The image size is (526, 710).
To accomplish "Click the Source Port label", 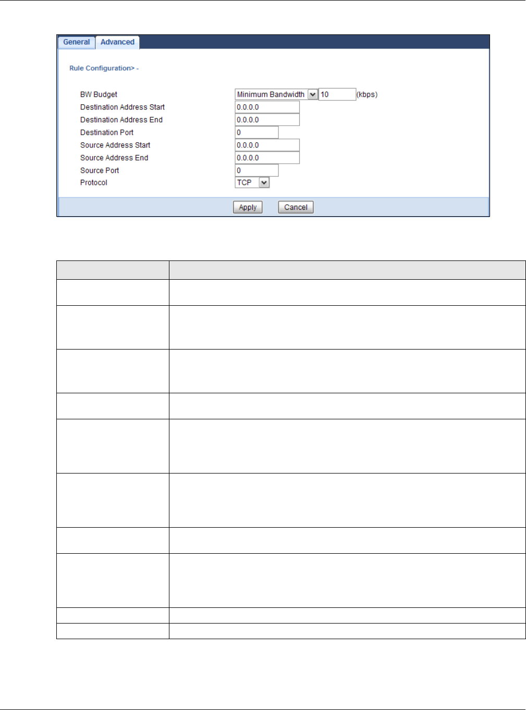I will click(x=100, y=170).
